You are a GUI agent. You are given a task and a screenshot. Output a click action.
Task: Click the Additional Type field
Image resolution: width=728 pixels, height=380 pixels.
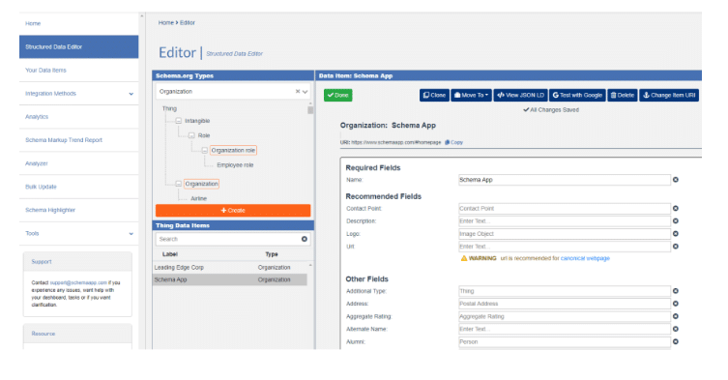pyautogui.click(x=565, y=291)
